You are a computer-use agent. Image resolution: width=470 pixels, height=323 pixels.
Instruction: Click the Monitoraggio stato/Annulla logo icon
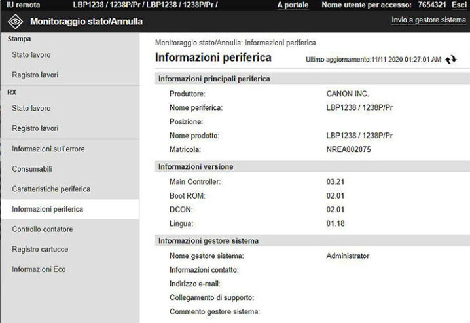pos(14,22)
